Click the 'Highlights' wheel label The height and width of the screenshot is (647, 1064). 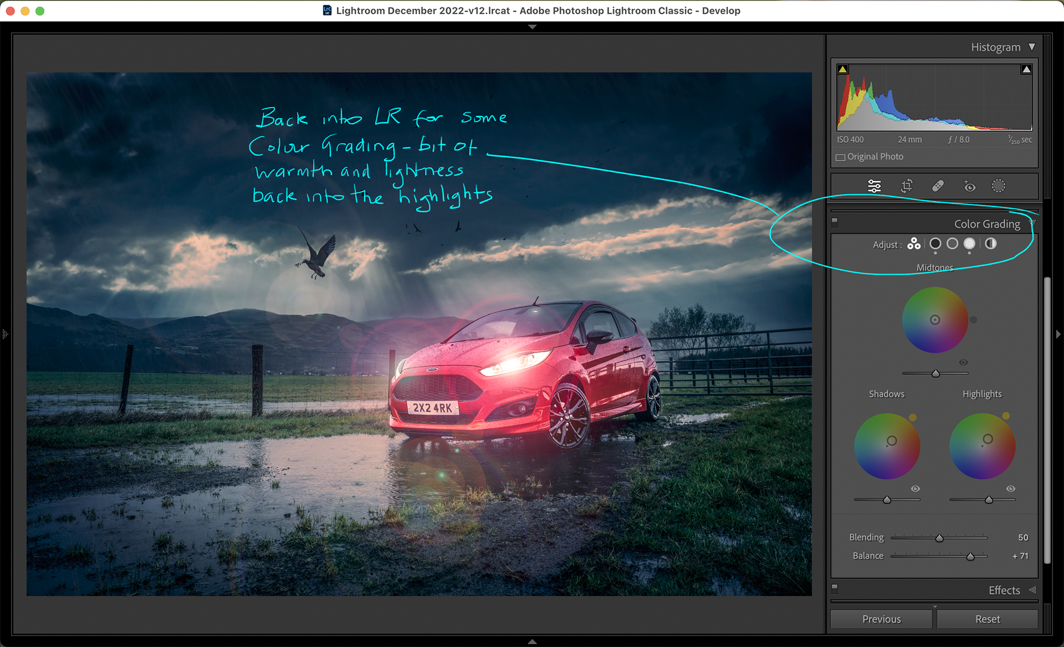[x=982, y=394]
